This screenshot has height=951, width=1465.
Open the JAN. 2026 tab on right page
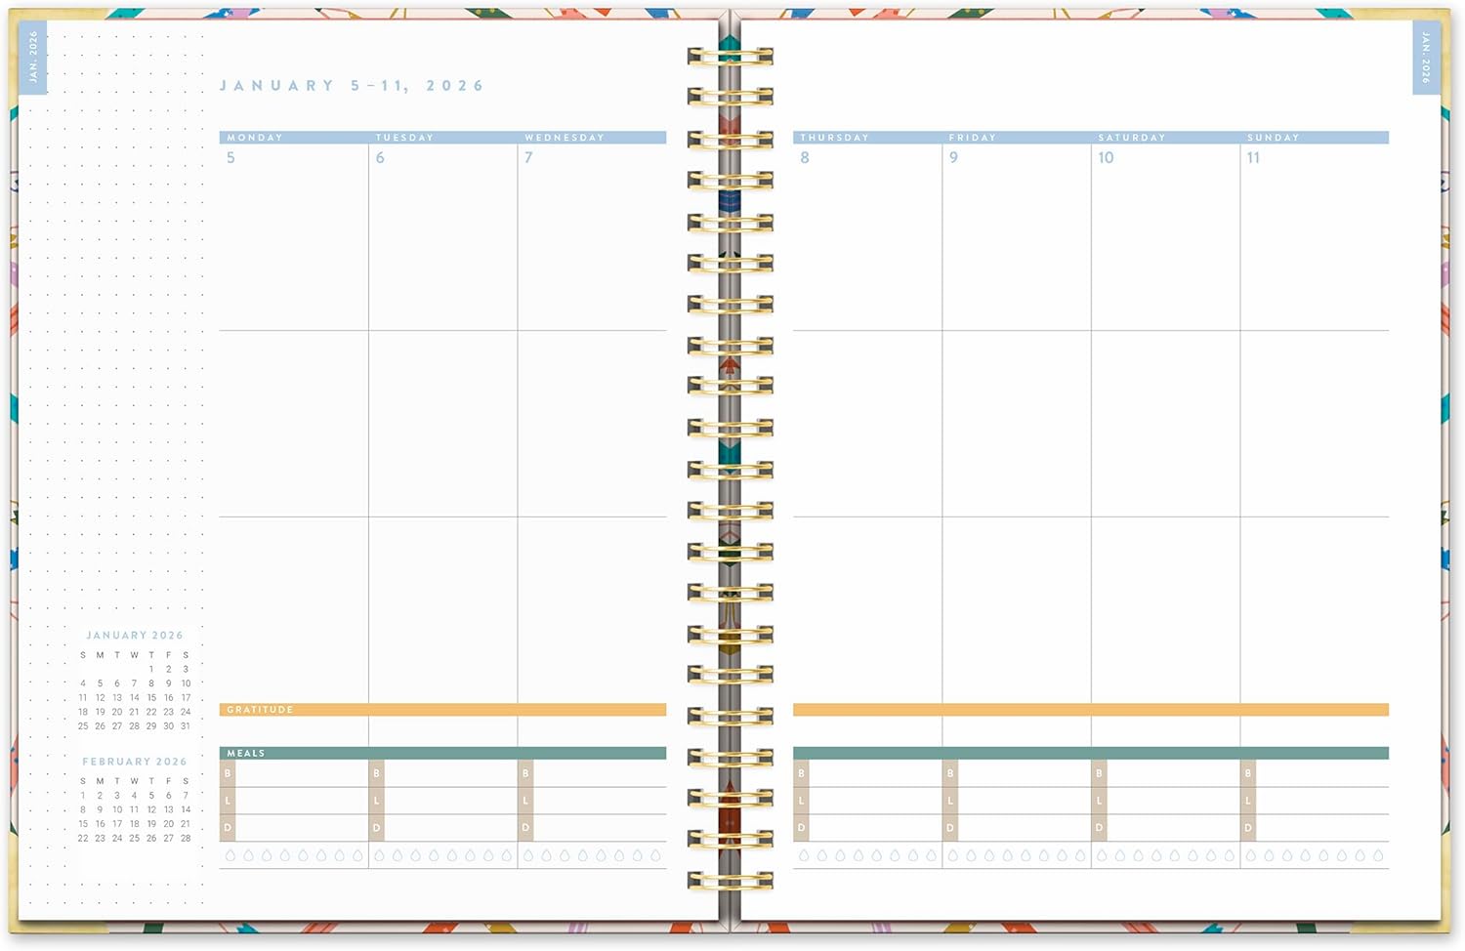(1425, 57)
